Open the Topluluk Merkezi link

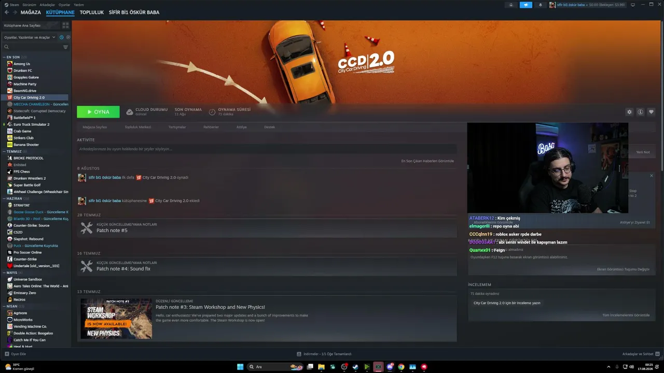pyautogui.click(x=138, y=127)
